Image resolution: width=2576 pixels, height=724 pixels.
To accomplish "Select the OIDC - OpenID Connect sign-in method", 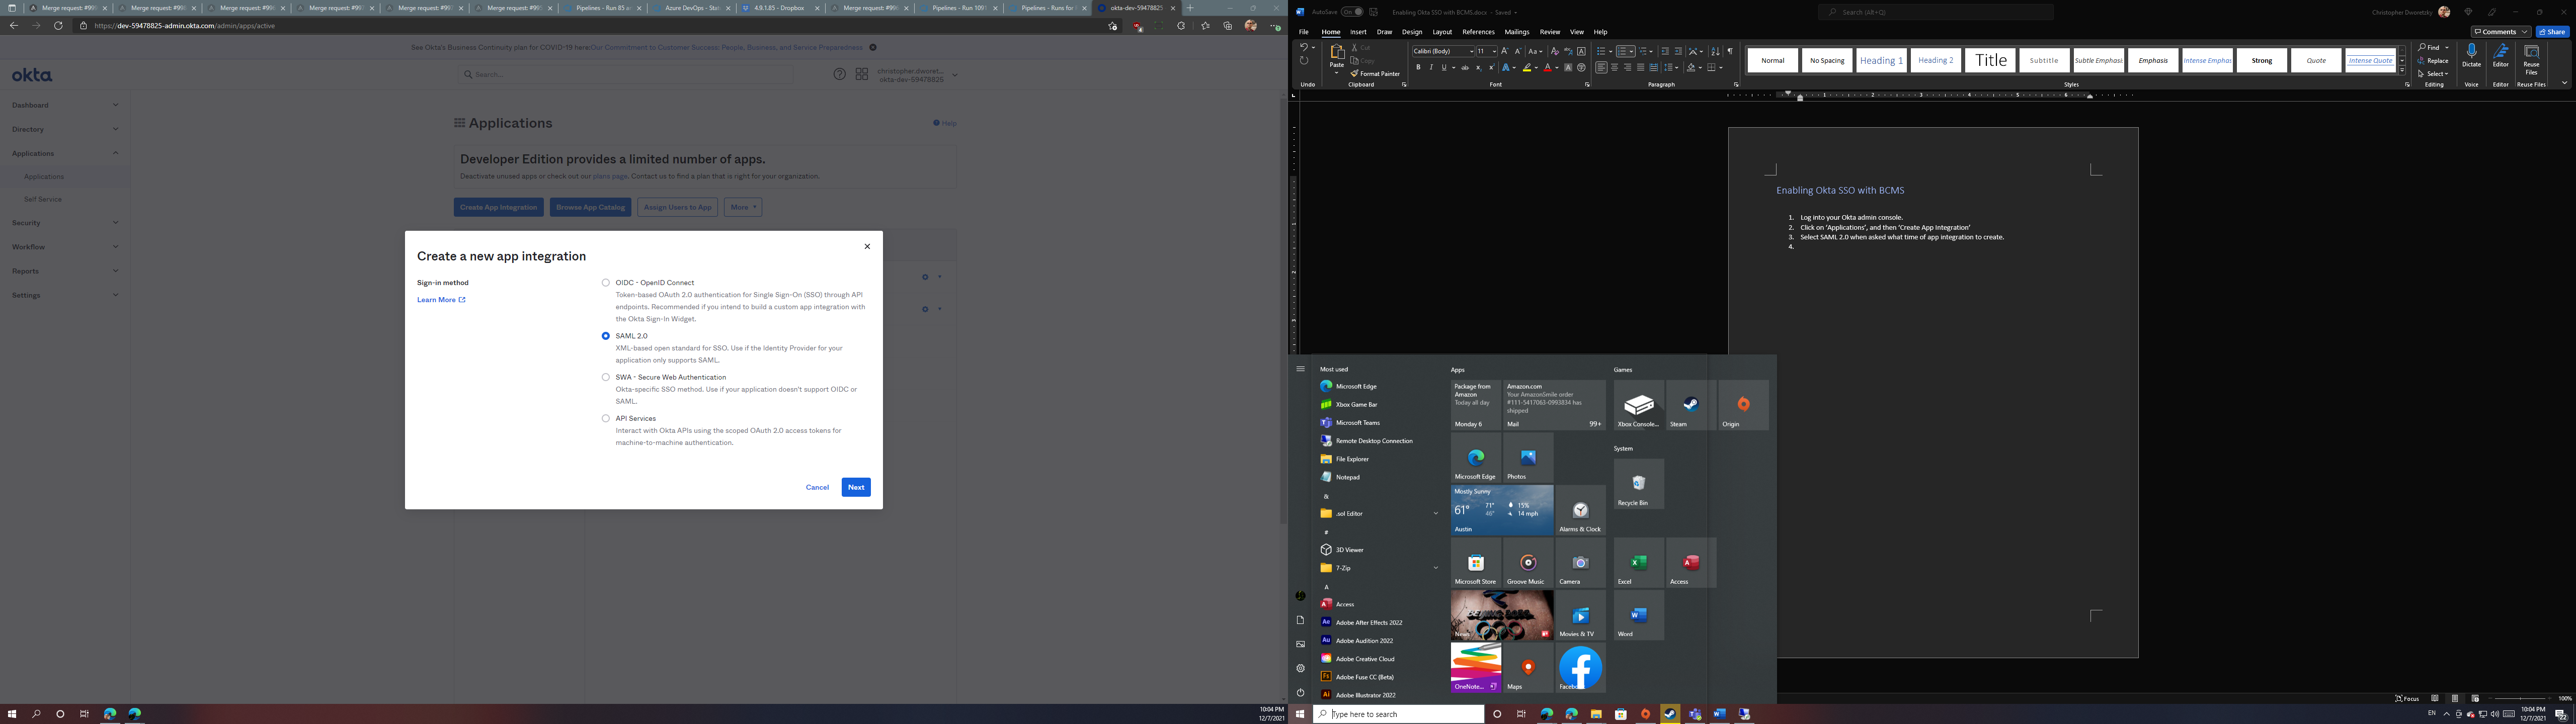I will click(x=605, y=282).
